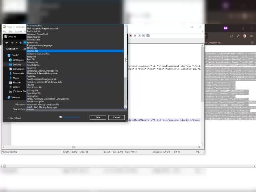Open Notepad++ File menu
The image size is (256, 192).
pos(4,32)
